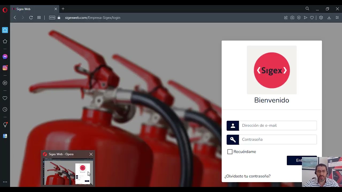Click the Bienvenido heading
Screen dimensions: 342x192
click(x=272, y=100)
